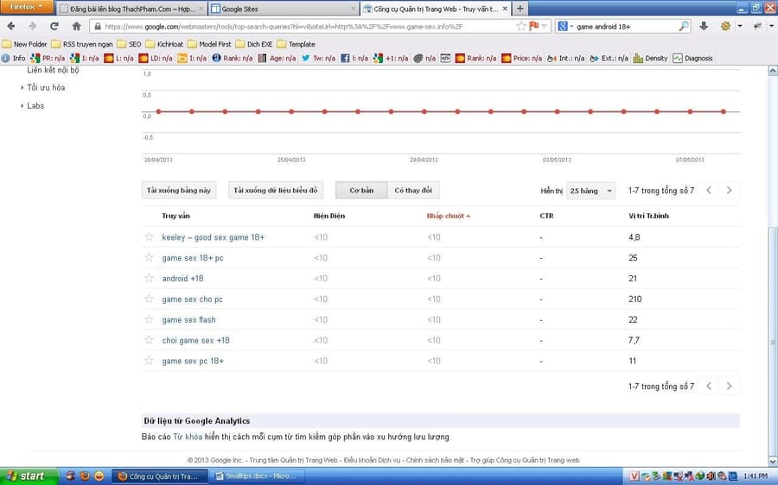Image resolution: width=778 pixels, height=485 pixels.
Task: Star the 'choi game sex +18' query
Action: (149, 340)
